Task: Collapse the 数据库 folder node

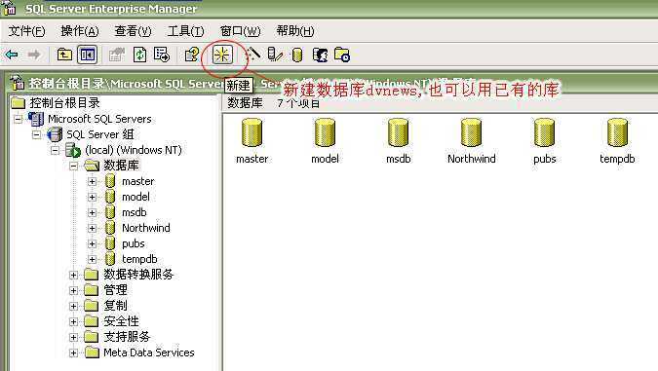Action: click(x=73, y=166)
